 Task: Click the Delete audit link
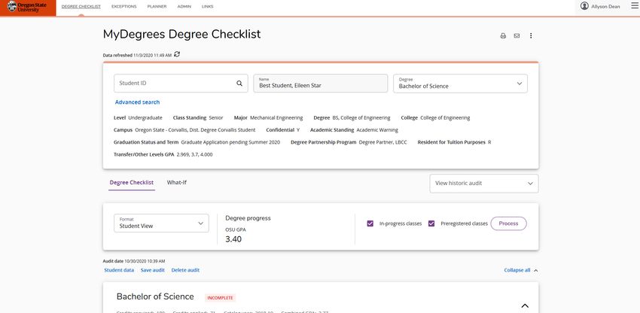(185, 270)
